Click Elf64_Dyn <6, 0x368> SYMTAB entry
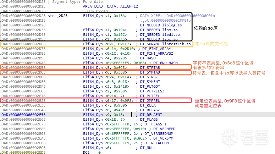Viewport: 275px width, 154px height. point(105,72)
